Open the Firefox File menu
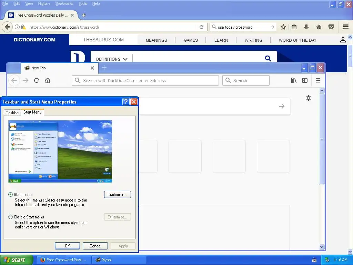Screen dimensions: 353x265 tap(5, 3)
